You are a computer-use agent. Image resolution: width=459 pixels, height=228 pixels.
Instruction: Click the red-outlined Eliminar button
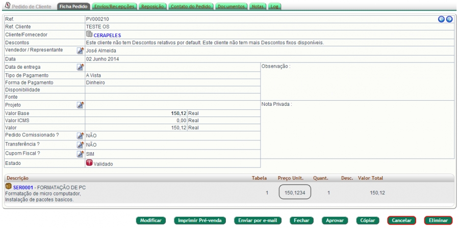click(x=438, y=220)
